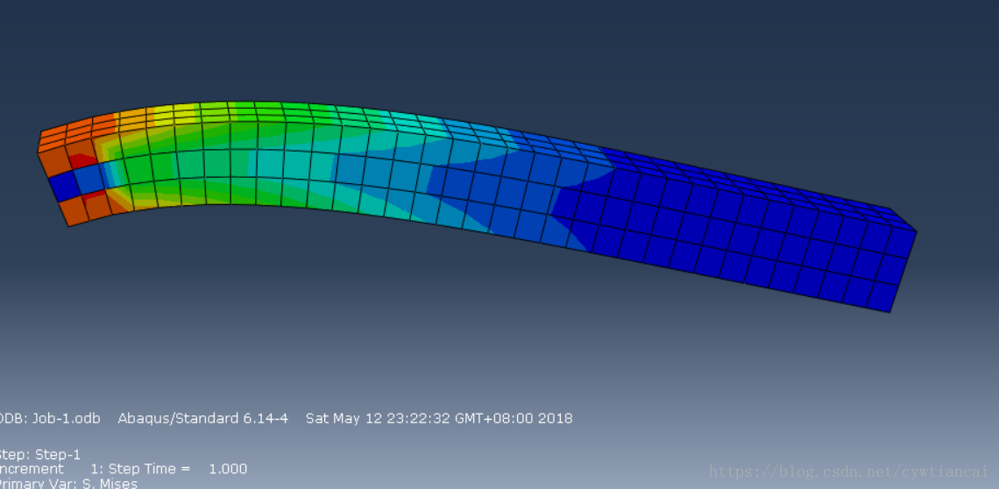The height and width of the screenshot is (489, 999).
Task: Select the bottom orange element of the fixed end face
Action: click(74, 210)
